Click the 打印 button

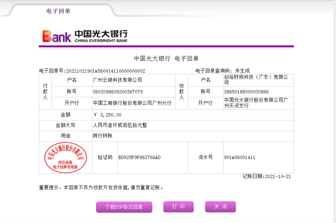[178, 207]
